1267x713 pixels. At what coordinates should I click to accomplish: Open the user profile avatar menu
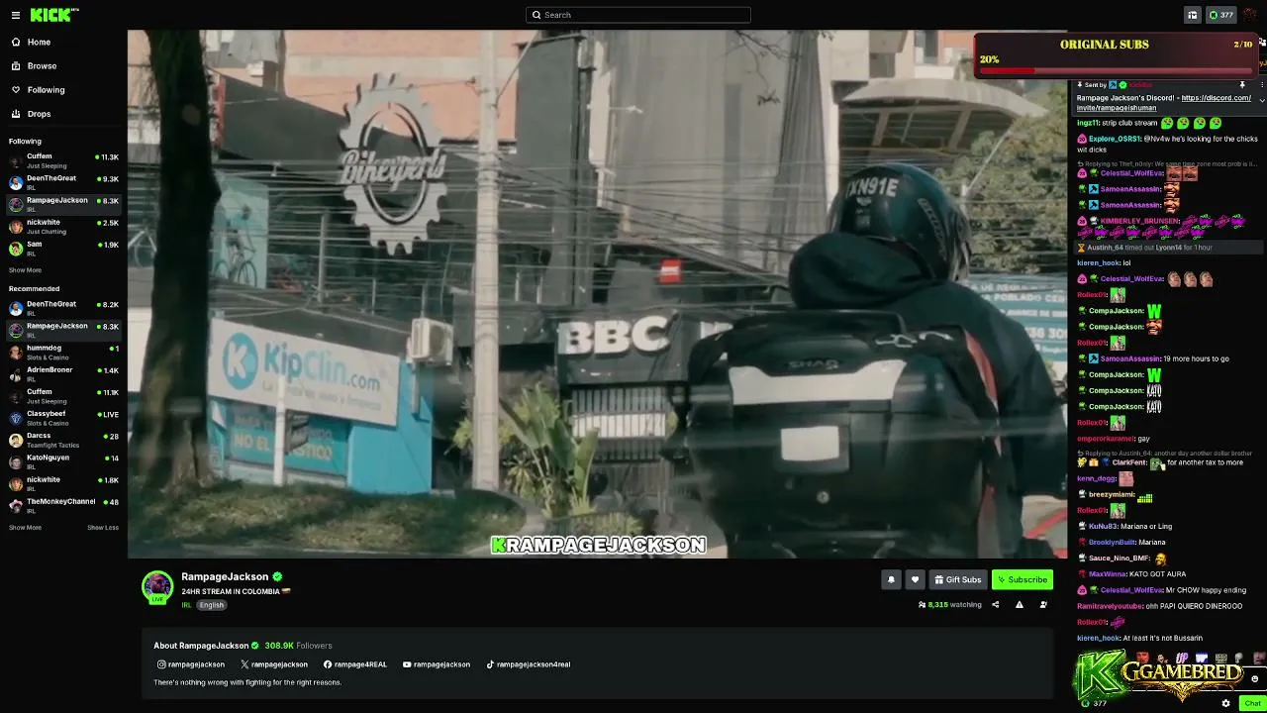point(1250,15)
